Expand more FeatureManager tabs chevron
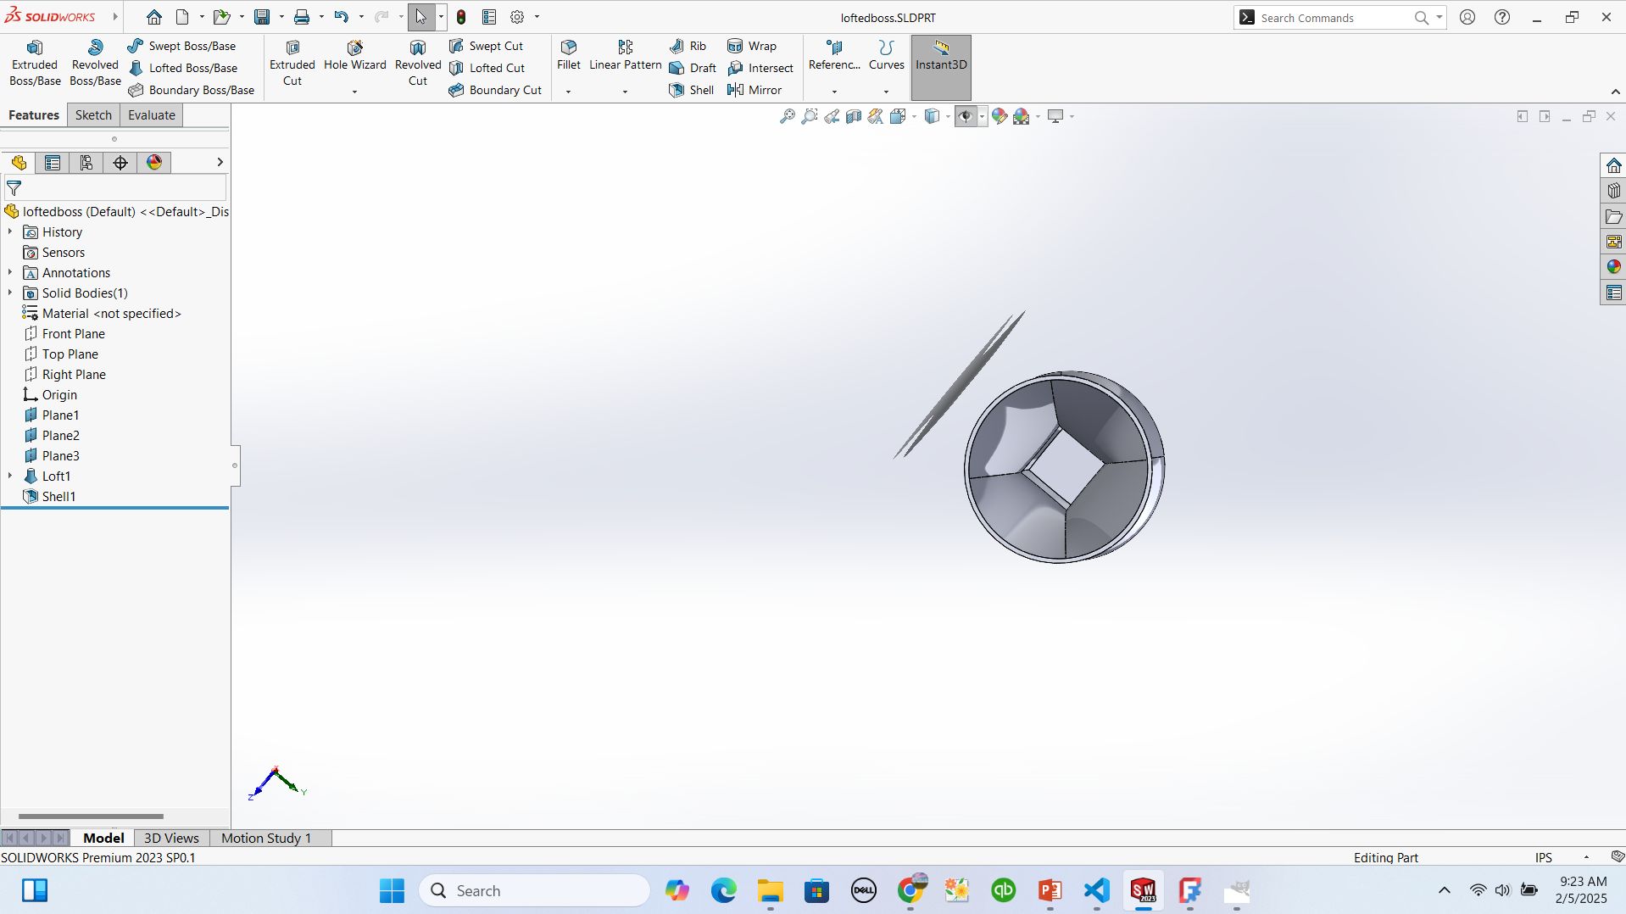The width and height of the screenshot is (1626, 914). click(x=220, y=162)
